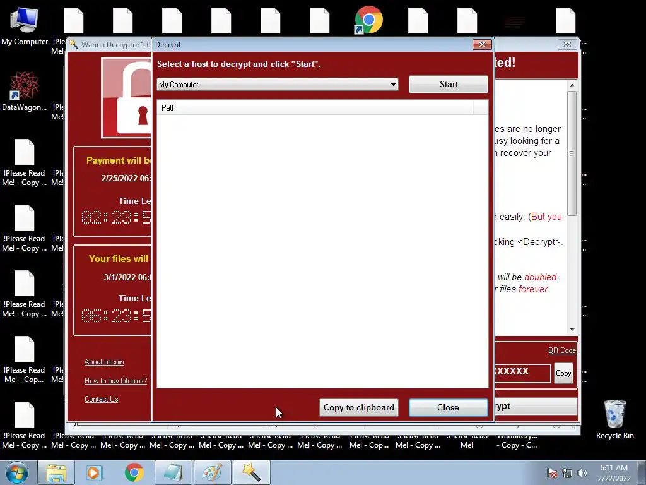
Task: Select the bottom-left !Please Read Me! - Copy file
Action: pos(25,426)
